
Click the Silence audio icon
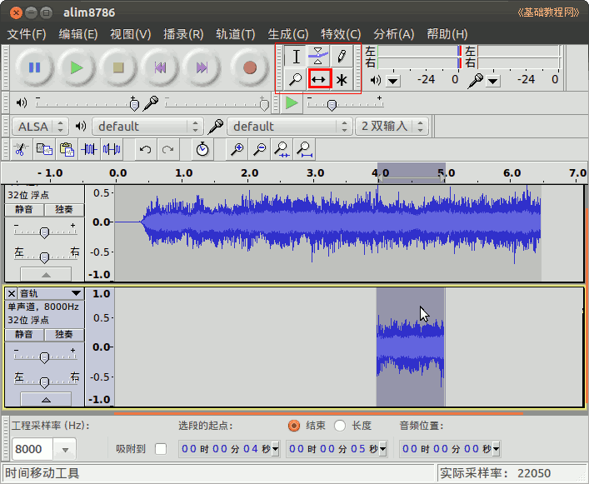[112, 149]
